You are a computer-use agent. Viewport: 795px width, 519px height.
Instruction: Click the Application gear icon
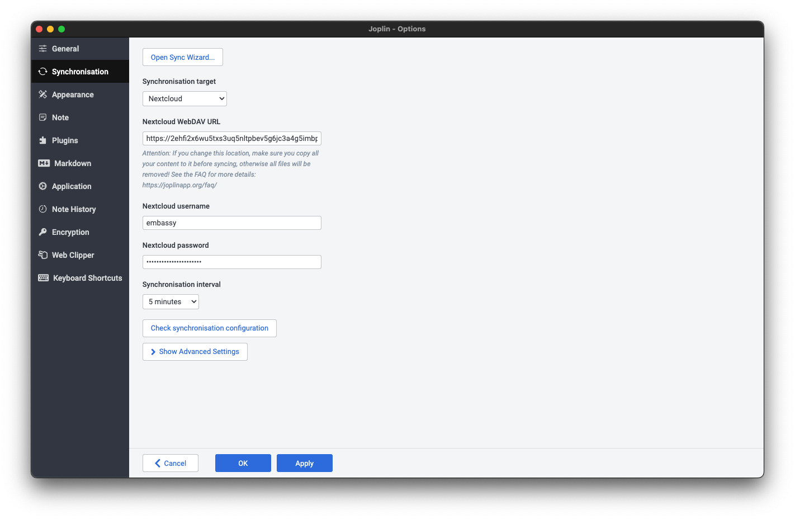pyautogui.click(x=43, y=186)
